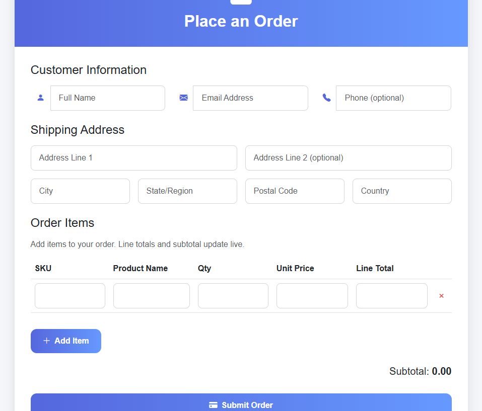
Task: Select the Unit Price input cell
Action: 312,296
